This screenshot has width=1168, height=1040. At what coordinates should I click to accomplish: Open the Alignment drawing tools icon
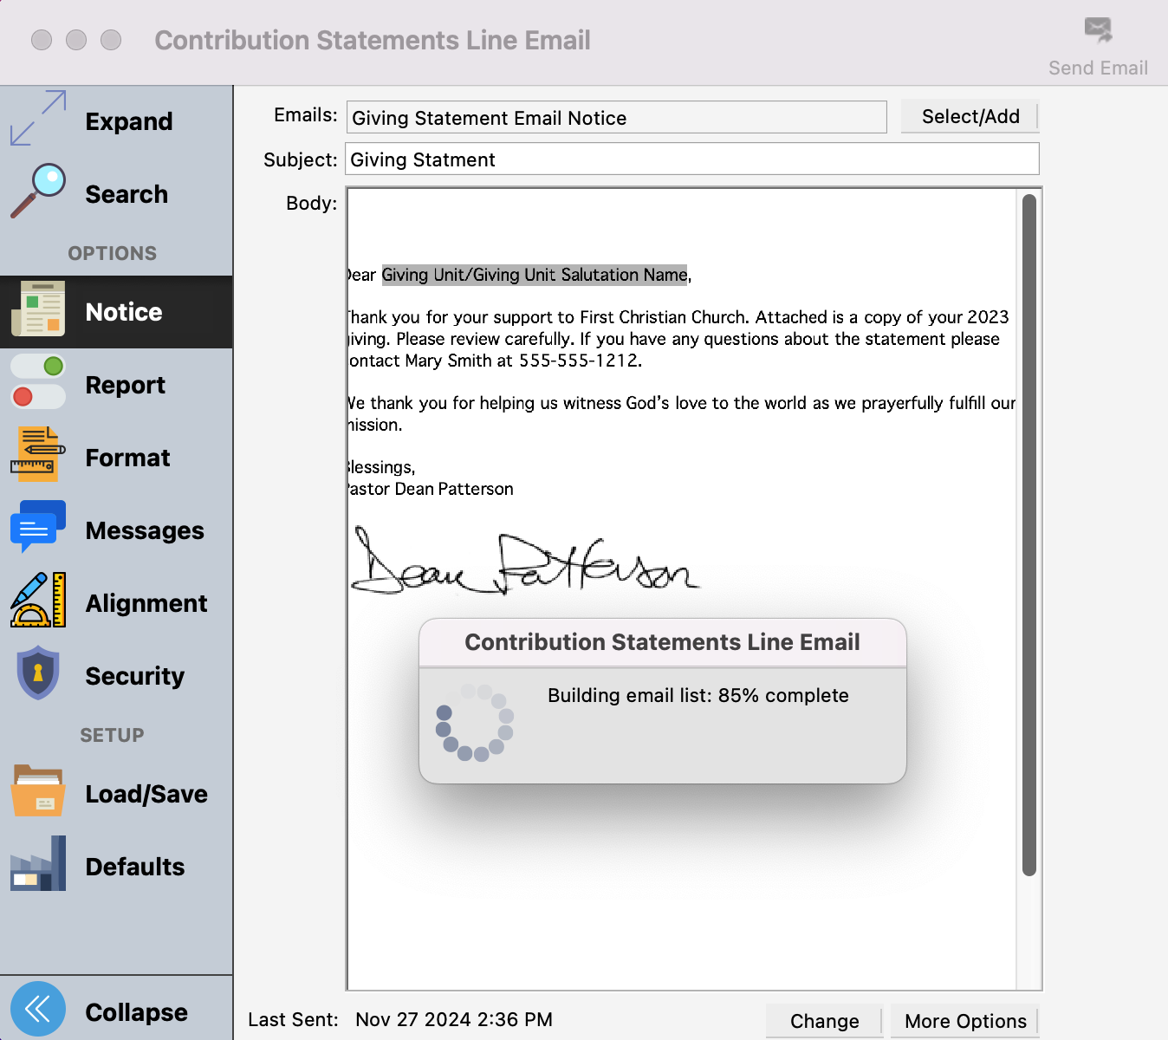38,601
